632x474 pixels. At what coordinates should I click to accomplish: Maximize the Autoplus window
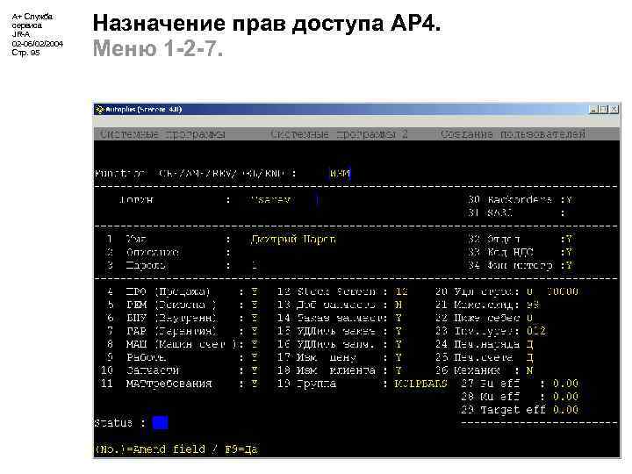(x=603, y=109)
